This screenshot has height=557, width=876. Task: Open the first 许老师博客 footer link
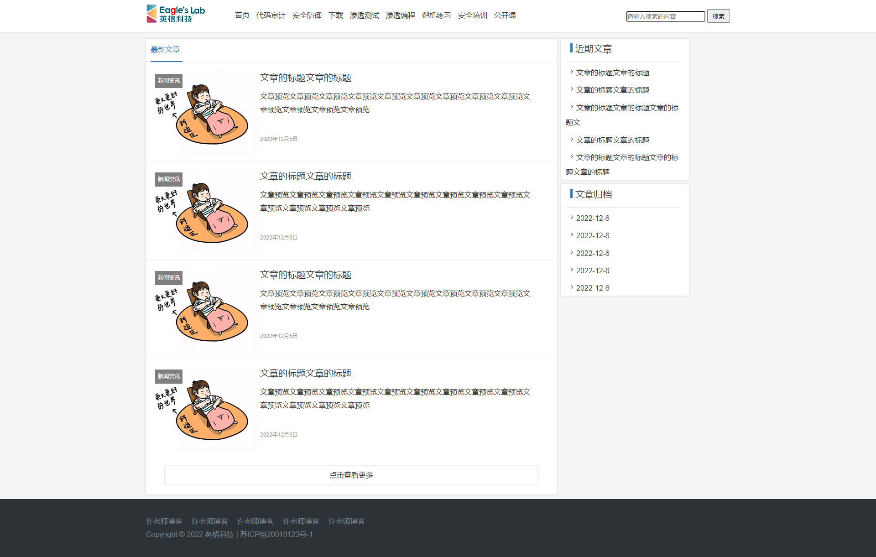(x=164, y=521)
